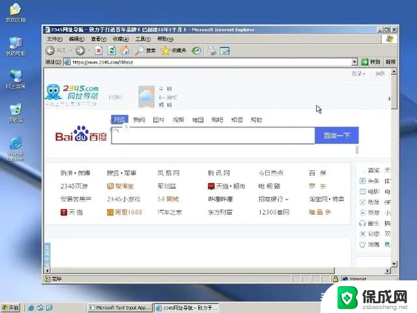Click the Windows flag logo in menu bar
417x313 pixels.
[x=390, y=39]
